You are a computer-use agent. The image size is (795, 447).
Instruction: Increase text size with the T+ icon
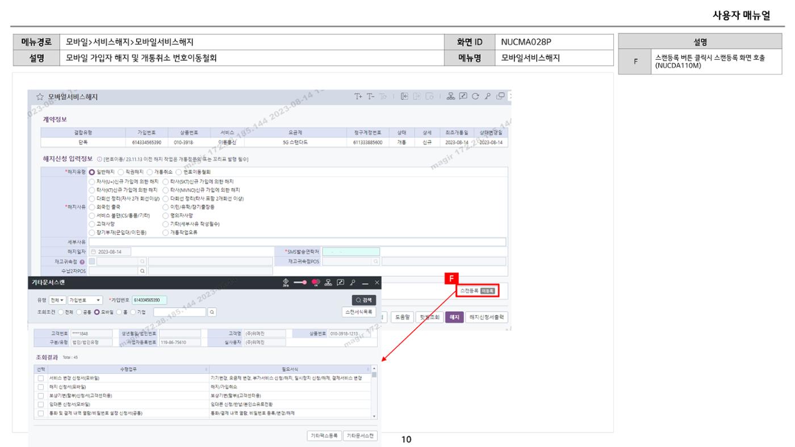358,97
